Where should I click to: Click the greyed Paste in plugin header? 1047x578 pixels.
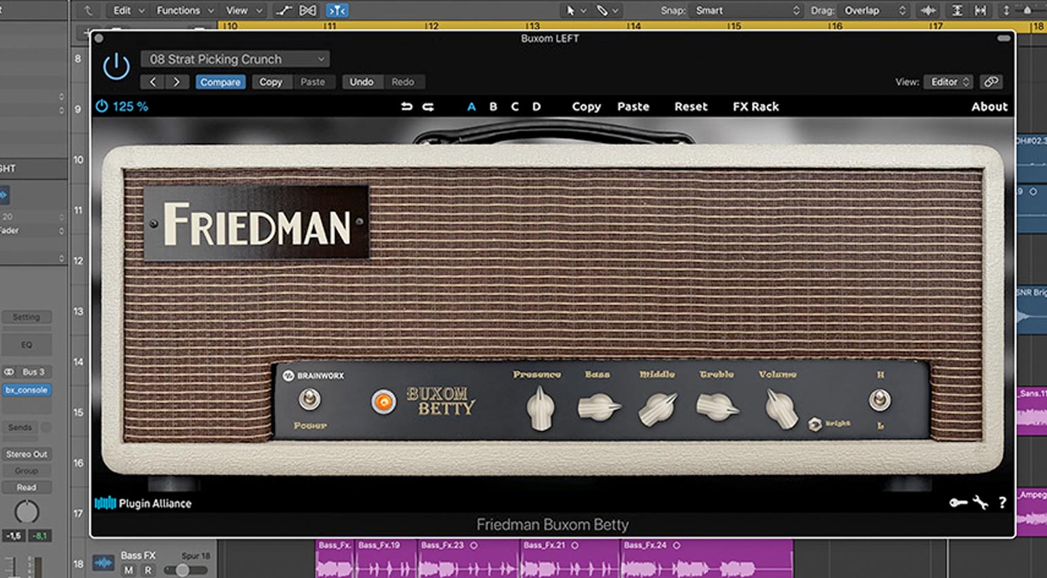313,82
